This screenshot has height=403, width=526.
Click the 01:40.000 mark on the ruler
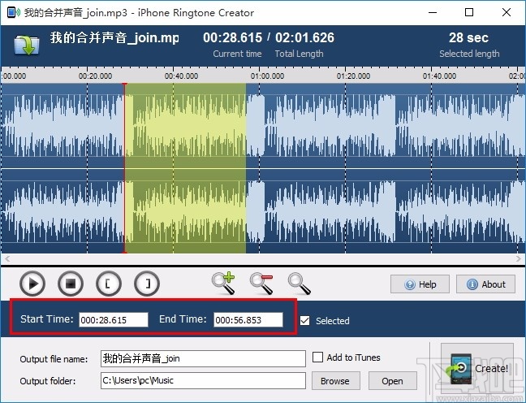pos(439,76)
